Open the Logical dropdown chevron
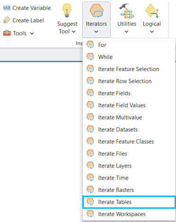The width and height of the screenshot is (176, 222). point(152,32)
